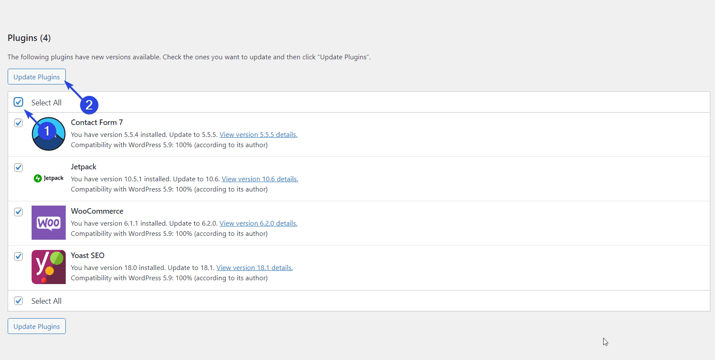Open View version 5.5.5 details link

pos(258,135)
